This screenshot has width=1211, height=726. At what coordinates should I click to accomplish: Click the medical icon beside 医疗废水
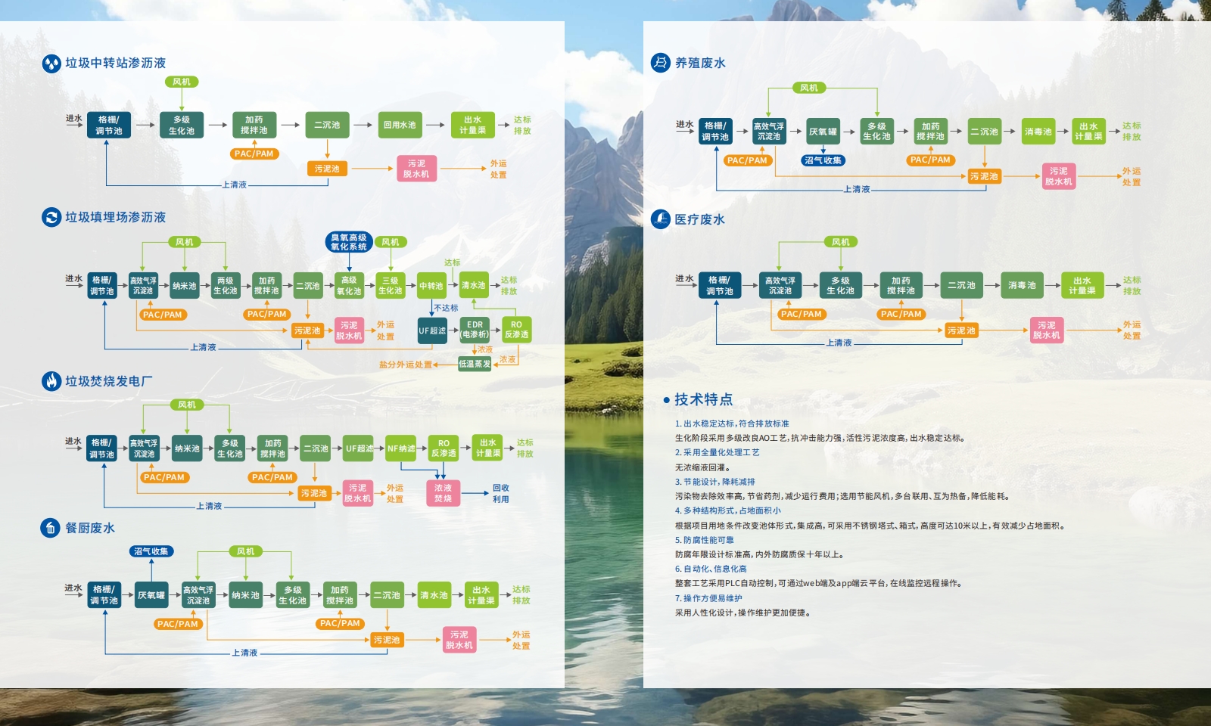pyautogui.click(x=661, y=219)
